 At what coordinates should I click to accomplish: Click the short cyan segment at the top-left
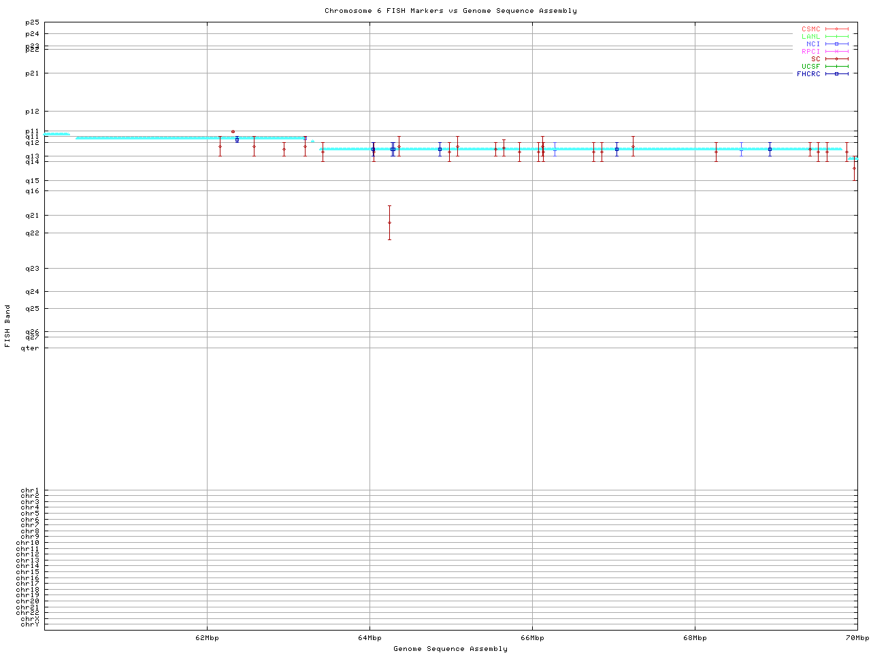(x=56, y=134)
